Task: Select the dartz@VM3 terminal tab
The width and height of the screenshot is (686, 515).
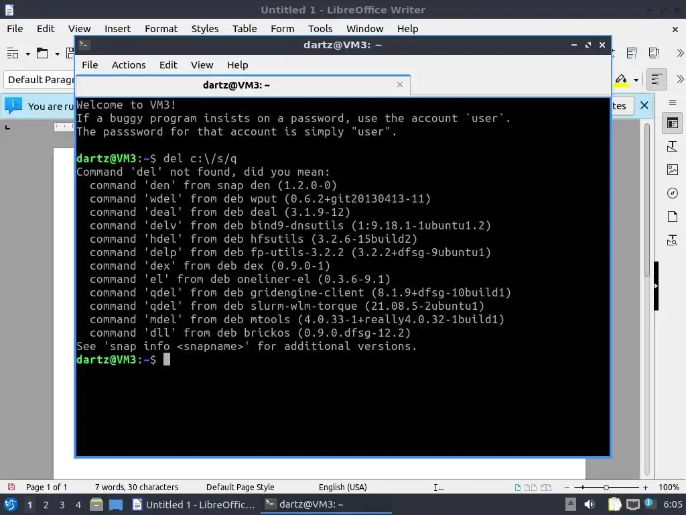Action: point(243,85)
